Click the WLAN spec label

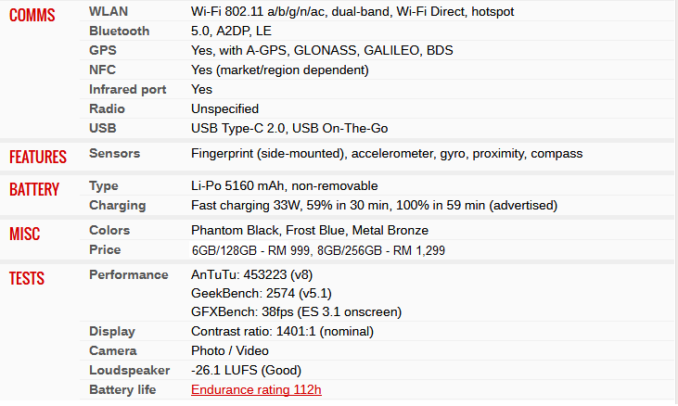tap(109, 11)
